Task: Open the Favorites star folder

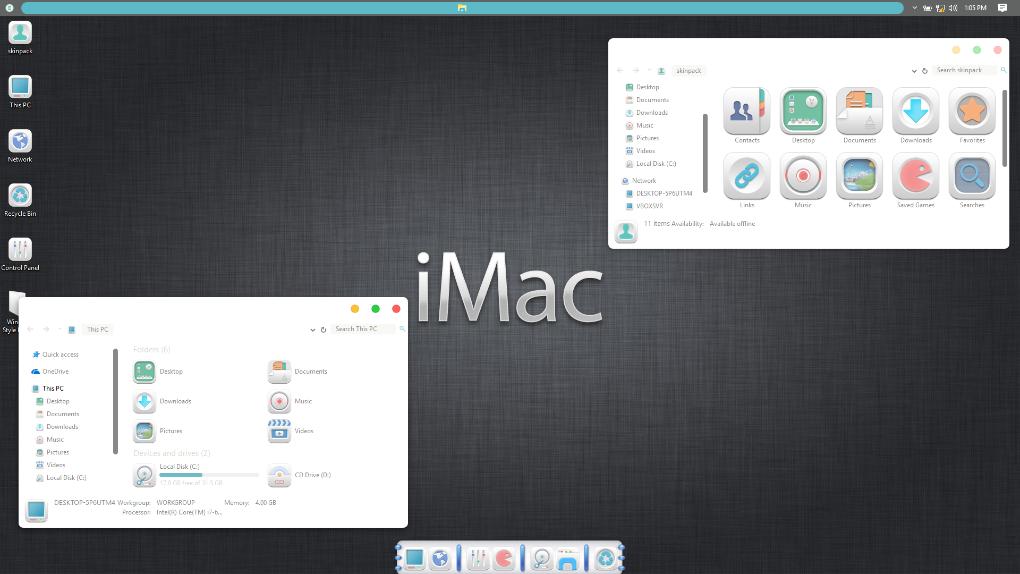Action: (972, 112)
